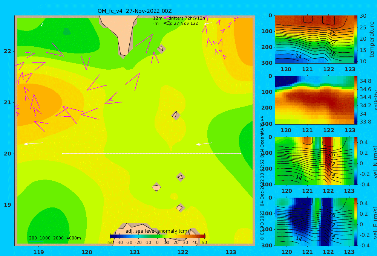Click the '33.8' tick on salinity colorbar
The height and width of the screenshot is (256, 377).
tap(365, 122)
